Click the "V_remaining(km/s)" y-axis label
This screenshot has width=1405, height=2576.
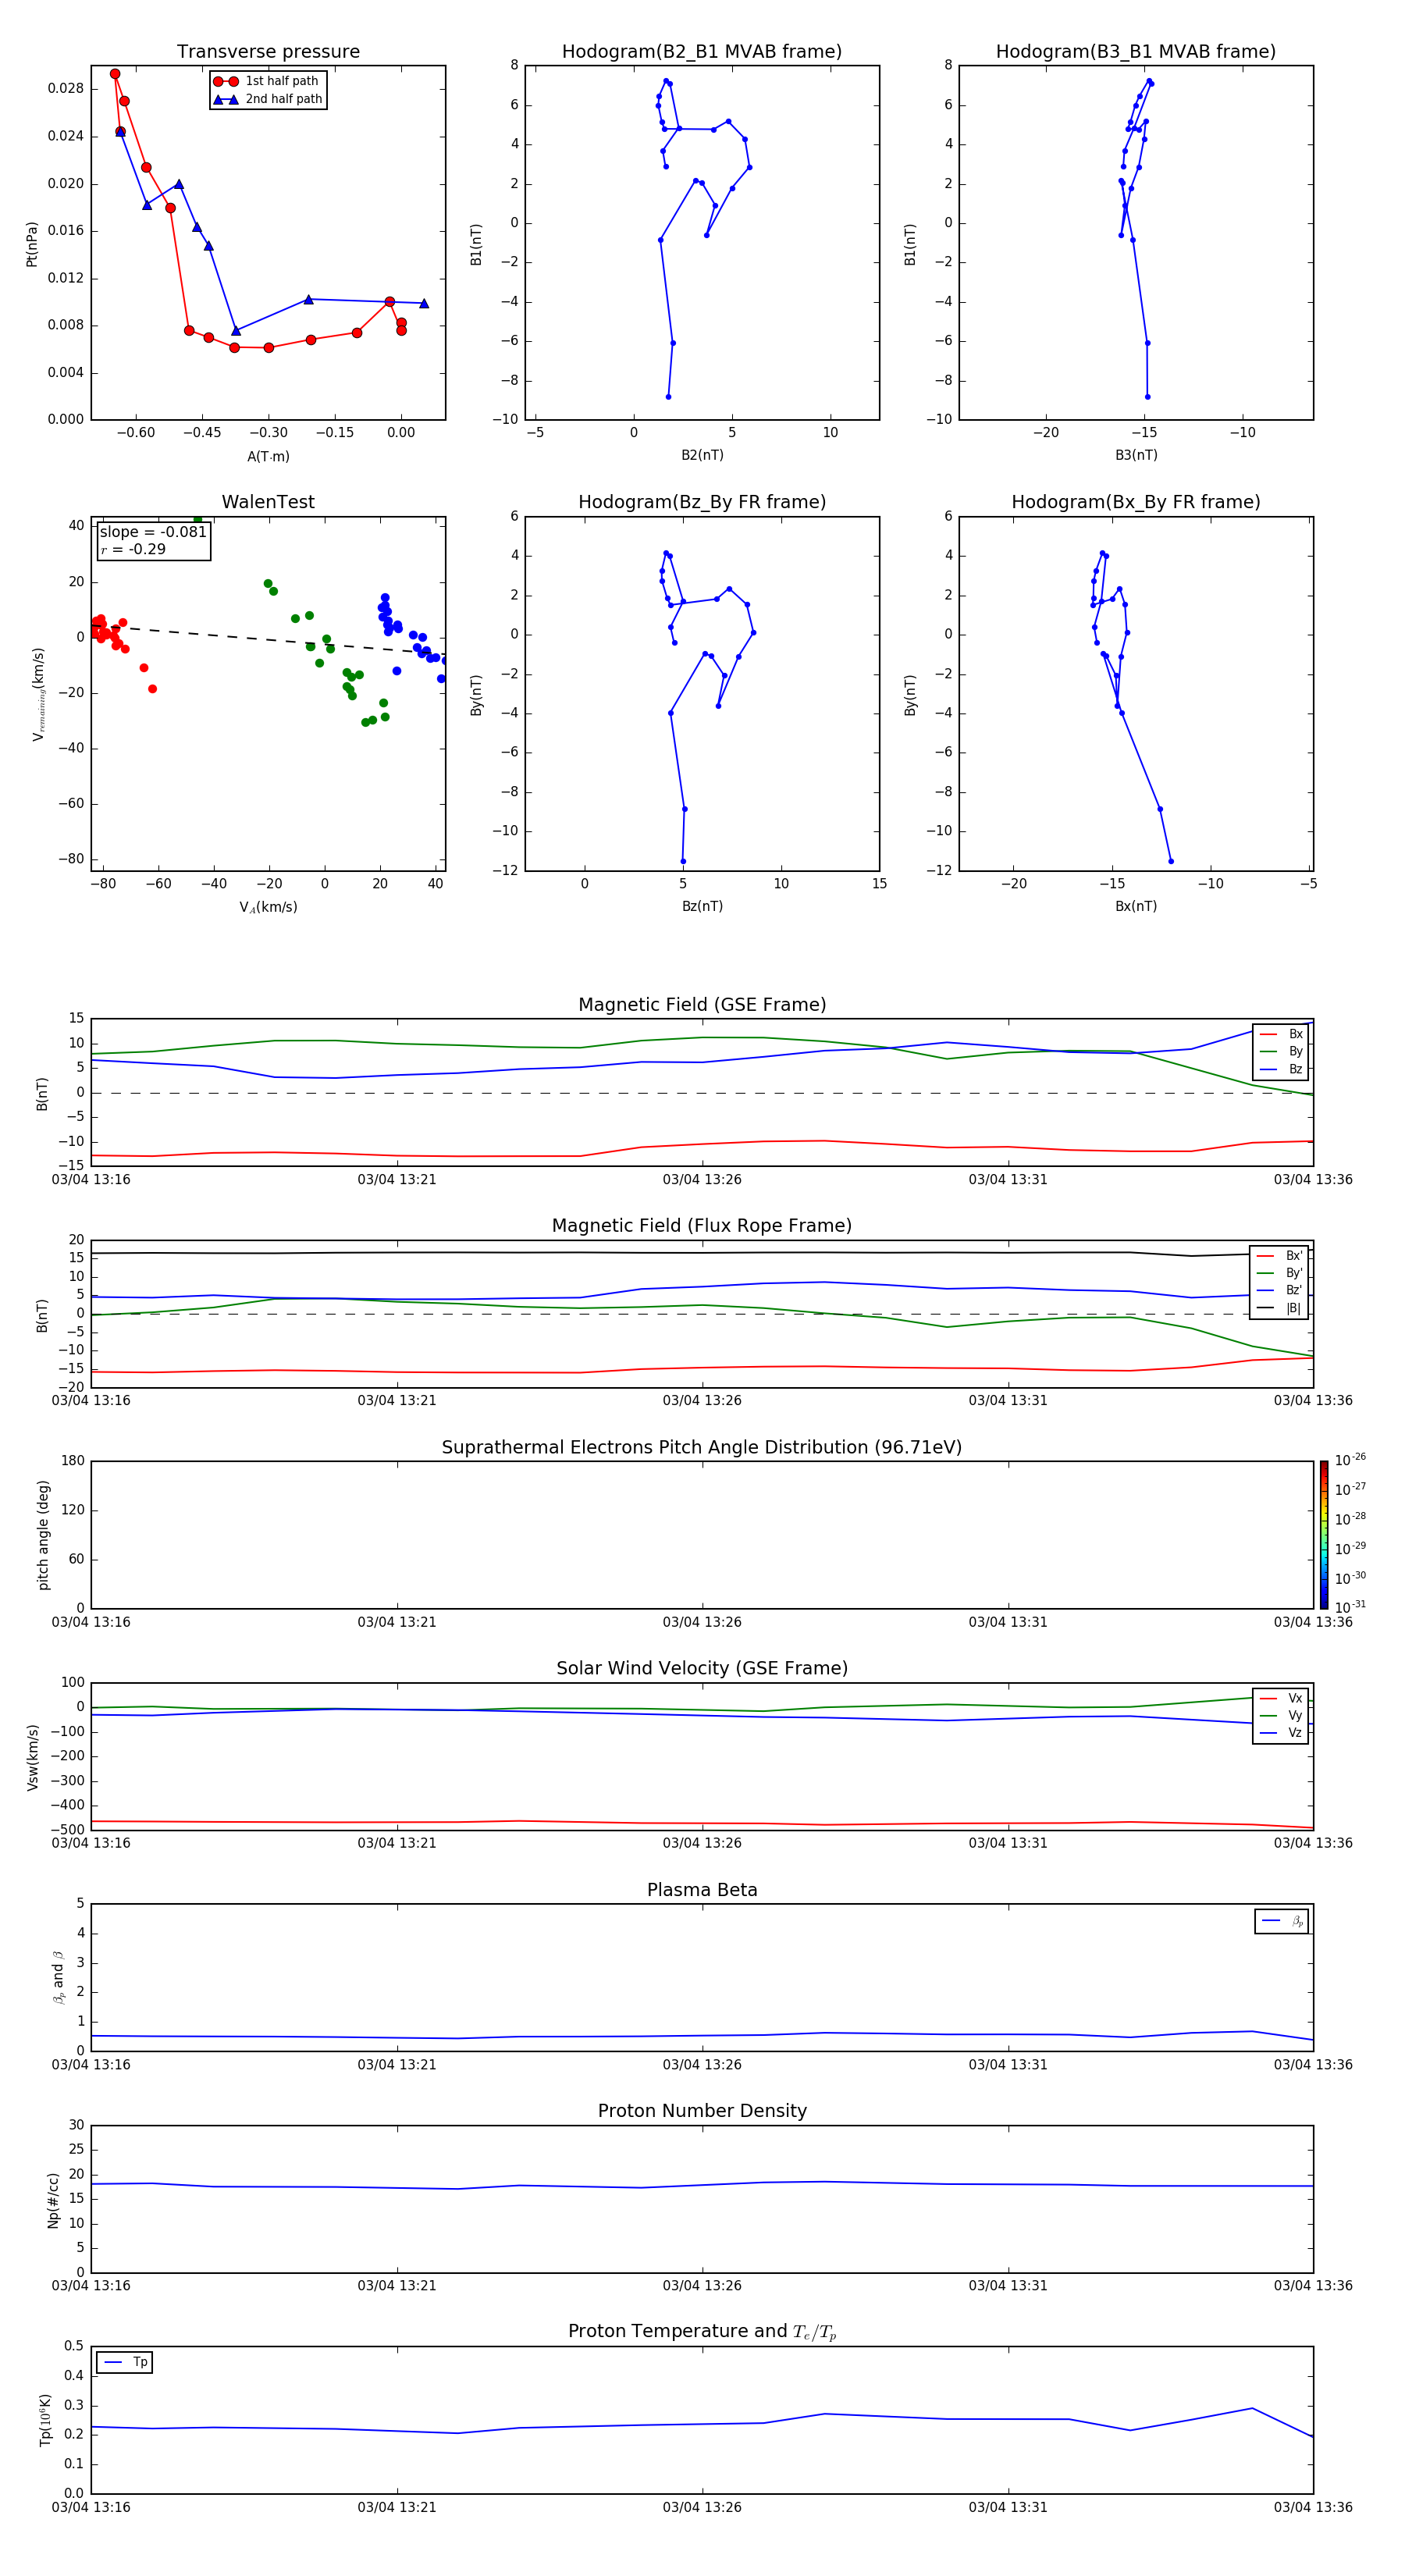(x=38, y=694)
